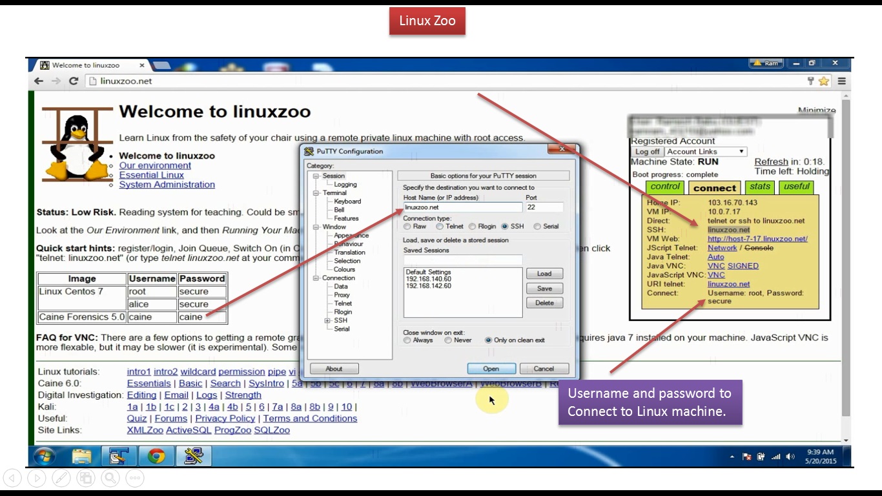882x496 pixels.
Task: Switch to PuTTY taskbar icon
Action: click(x=193, y=457)
